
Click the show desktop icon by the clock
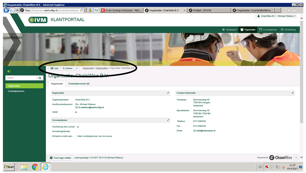[301, 167]
